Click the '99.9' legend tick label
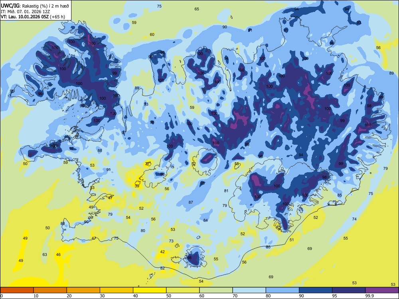399x299 pixels. point(369,296)
